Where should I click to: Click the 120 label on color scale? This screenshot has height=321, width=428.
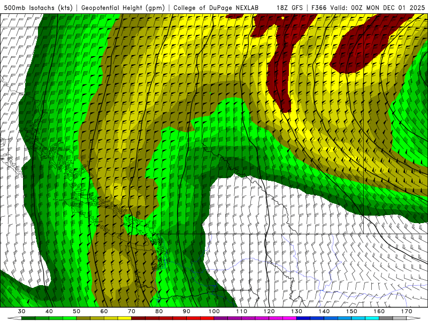[269, 311]
